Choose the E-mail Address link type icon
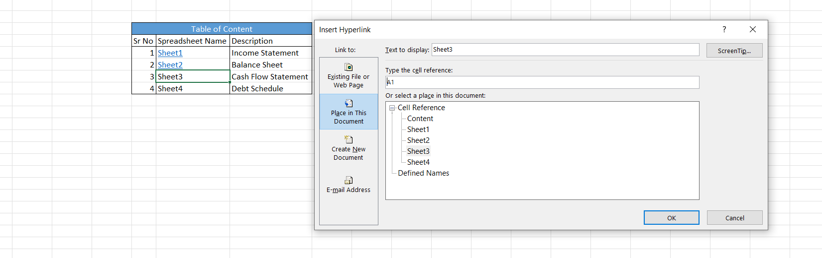822x258 pixels. [349, 181]
